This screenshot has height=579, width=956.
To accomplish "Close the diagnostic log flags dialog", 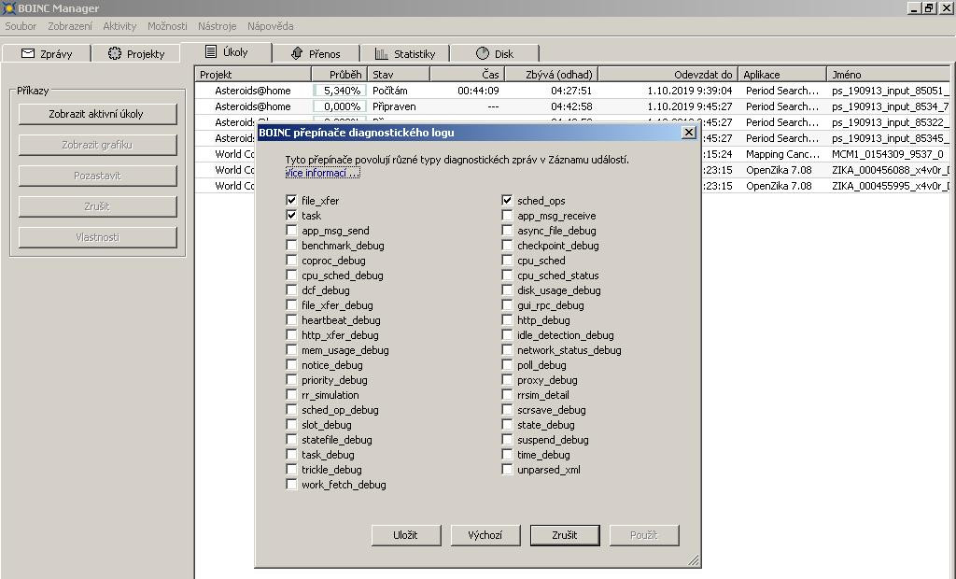I will click(x=688, y=133).
